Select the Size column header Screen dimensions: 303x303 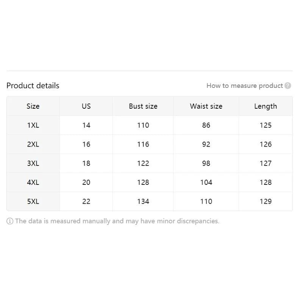[x=33, y=106]
